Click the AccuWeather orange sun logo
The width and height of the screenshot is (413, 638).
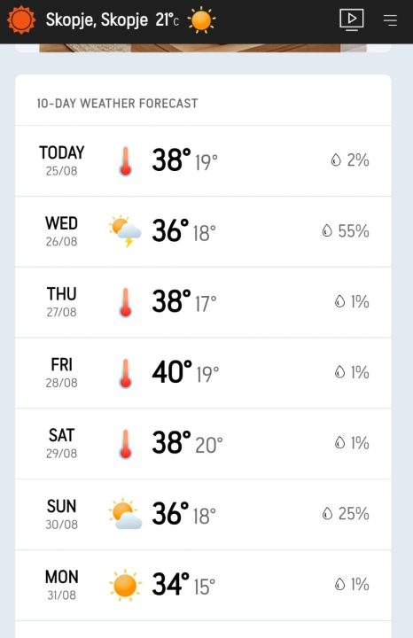pos(21,19)
